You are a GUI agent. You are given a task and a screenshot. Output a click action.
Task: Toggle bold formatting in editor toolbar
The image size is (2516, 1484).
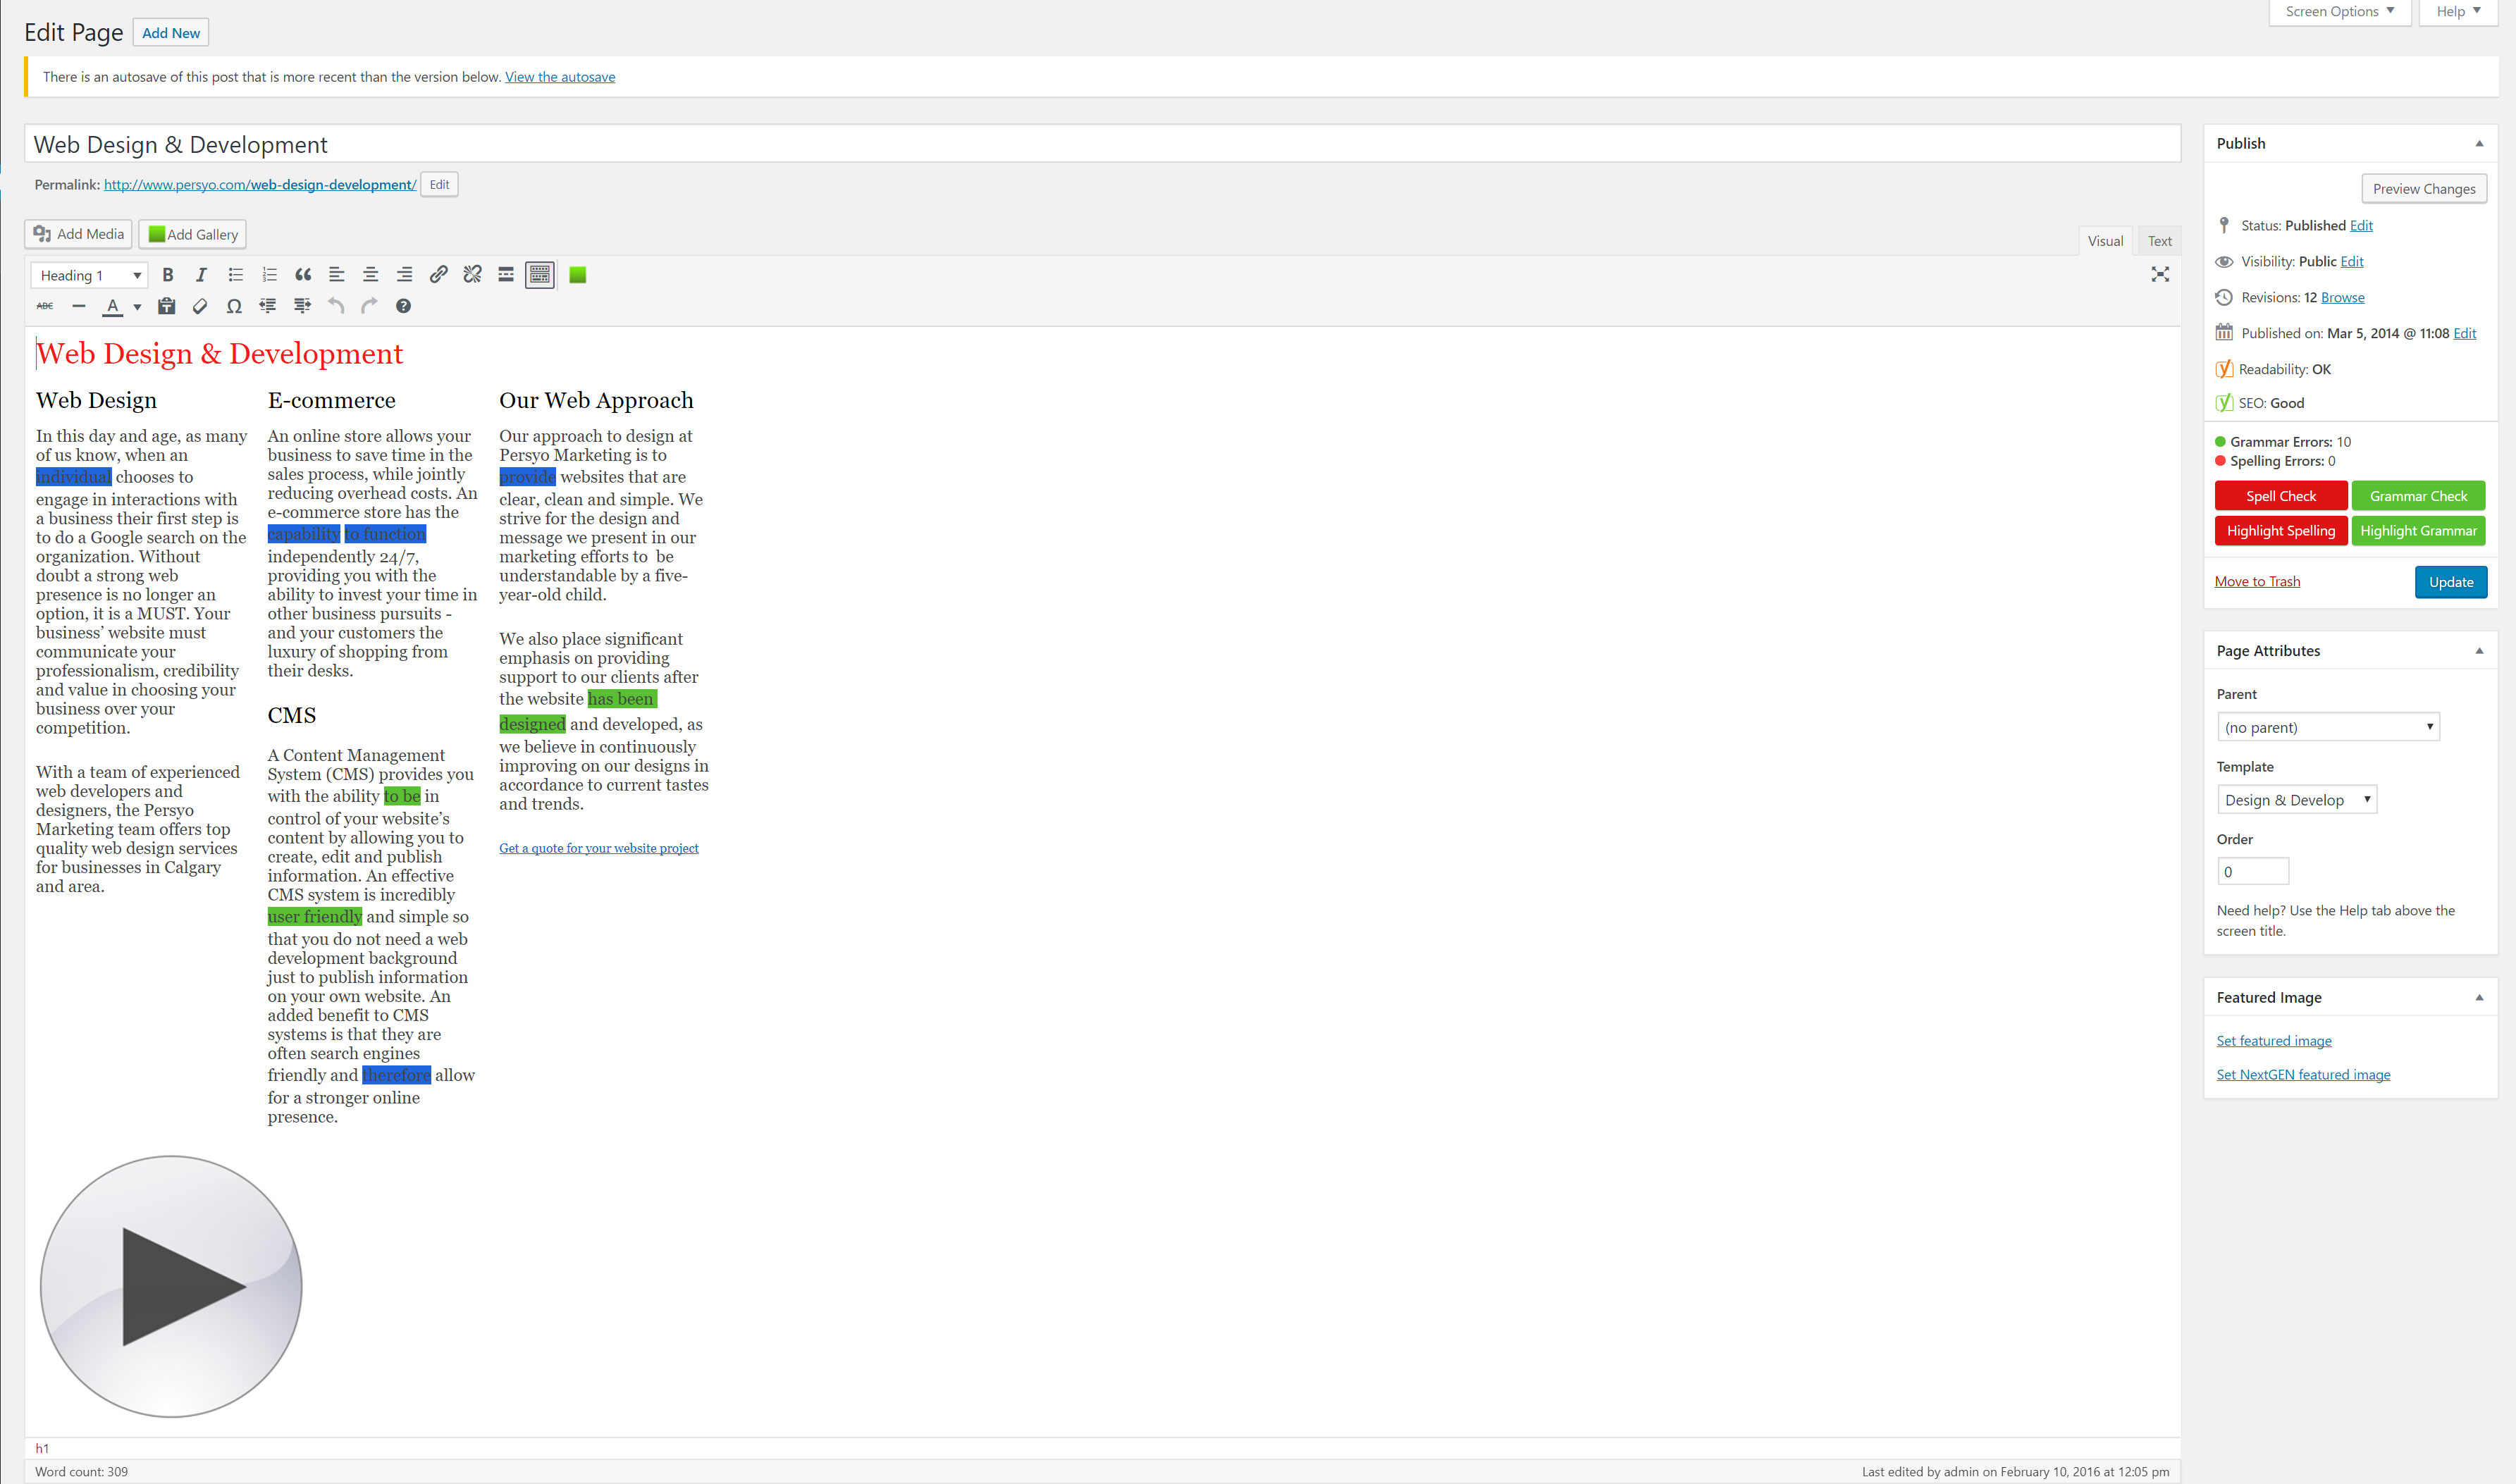(168, 275)
